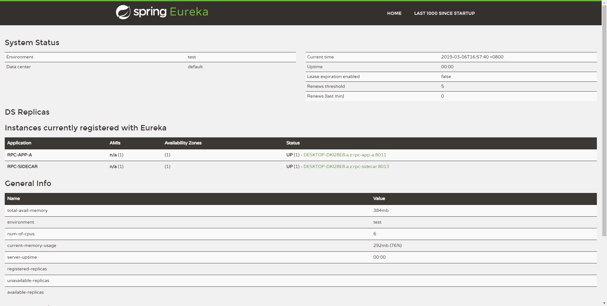Open the HOME navigation item
Screen dimensions: 607x306
click(394, 13)
